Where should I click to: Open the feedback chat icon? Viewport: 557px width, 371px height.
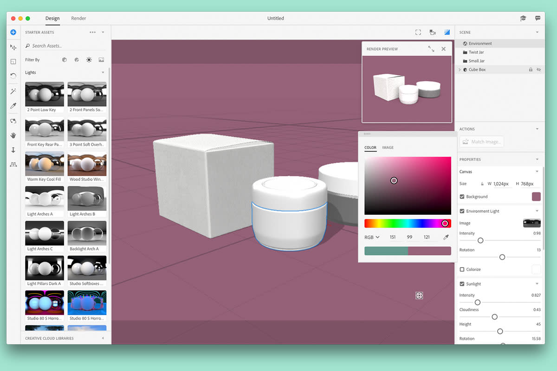click(538, 18)
